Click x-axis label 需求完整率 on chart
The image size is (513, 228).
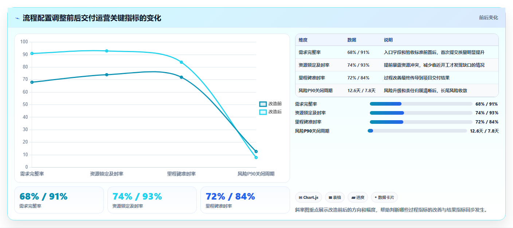point(32,174)
